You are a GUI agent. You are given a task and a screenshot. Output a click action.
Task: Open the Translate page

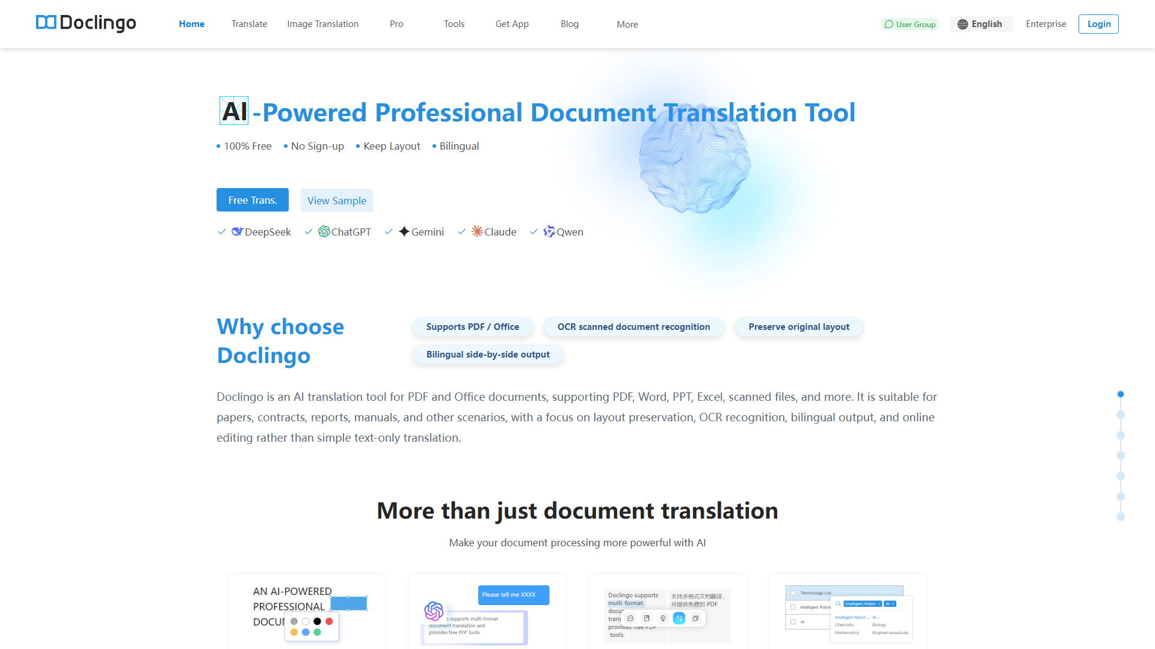tap(249, 24)
